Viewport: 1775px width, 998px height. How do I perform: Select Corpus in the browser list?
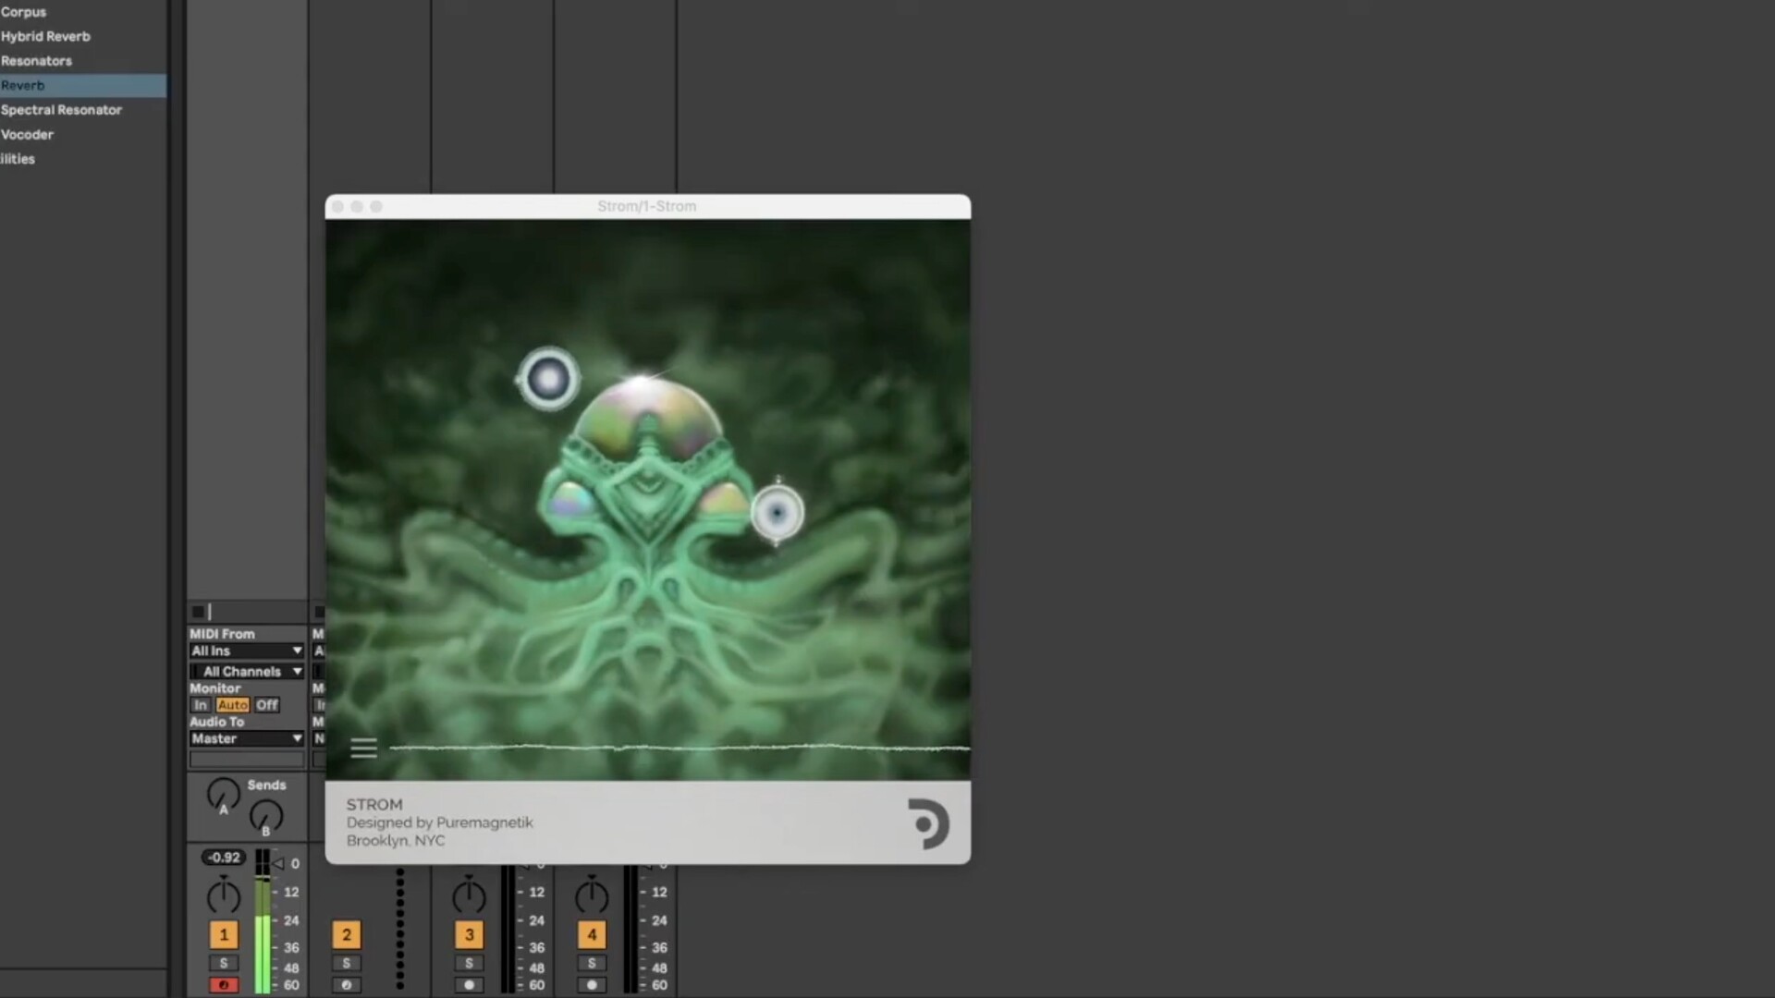coord(23,12)
